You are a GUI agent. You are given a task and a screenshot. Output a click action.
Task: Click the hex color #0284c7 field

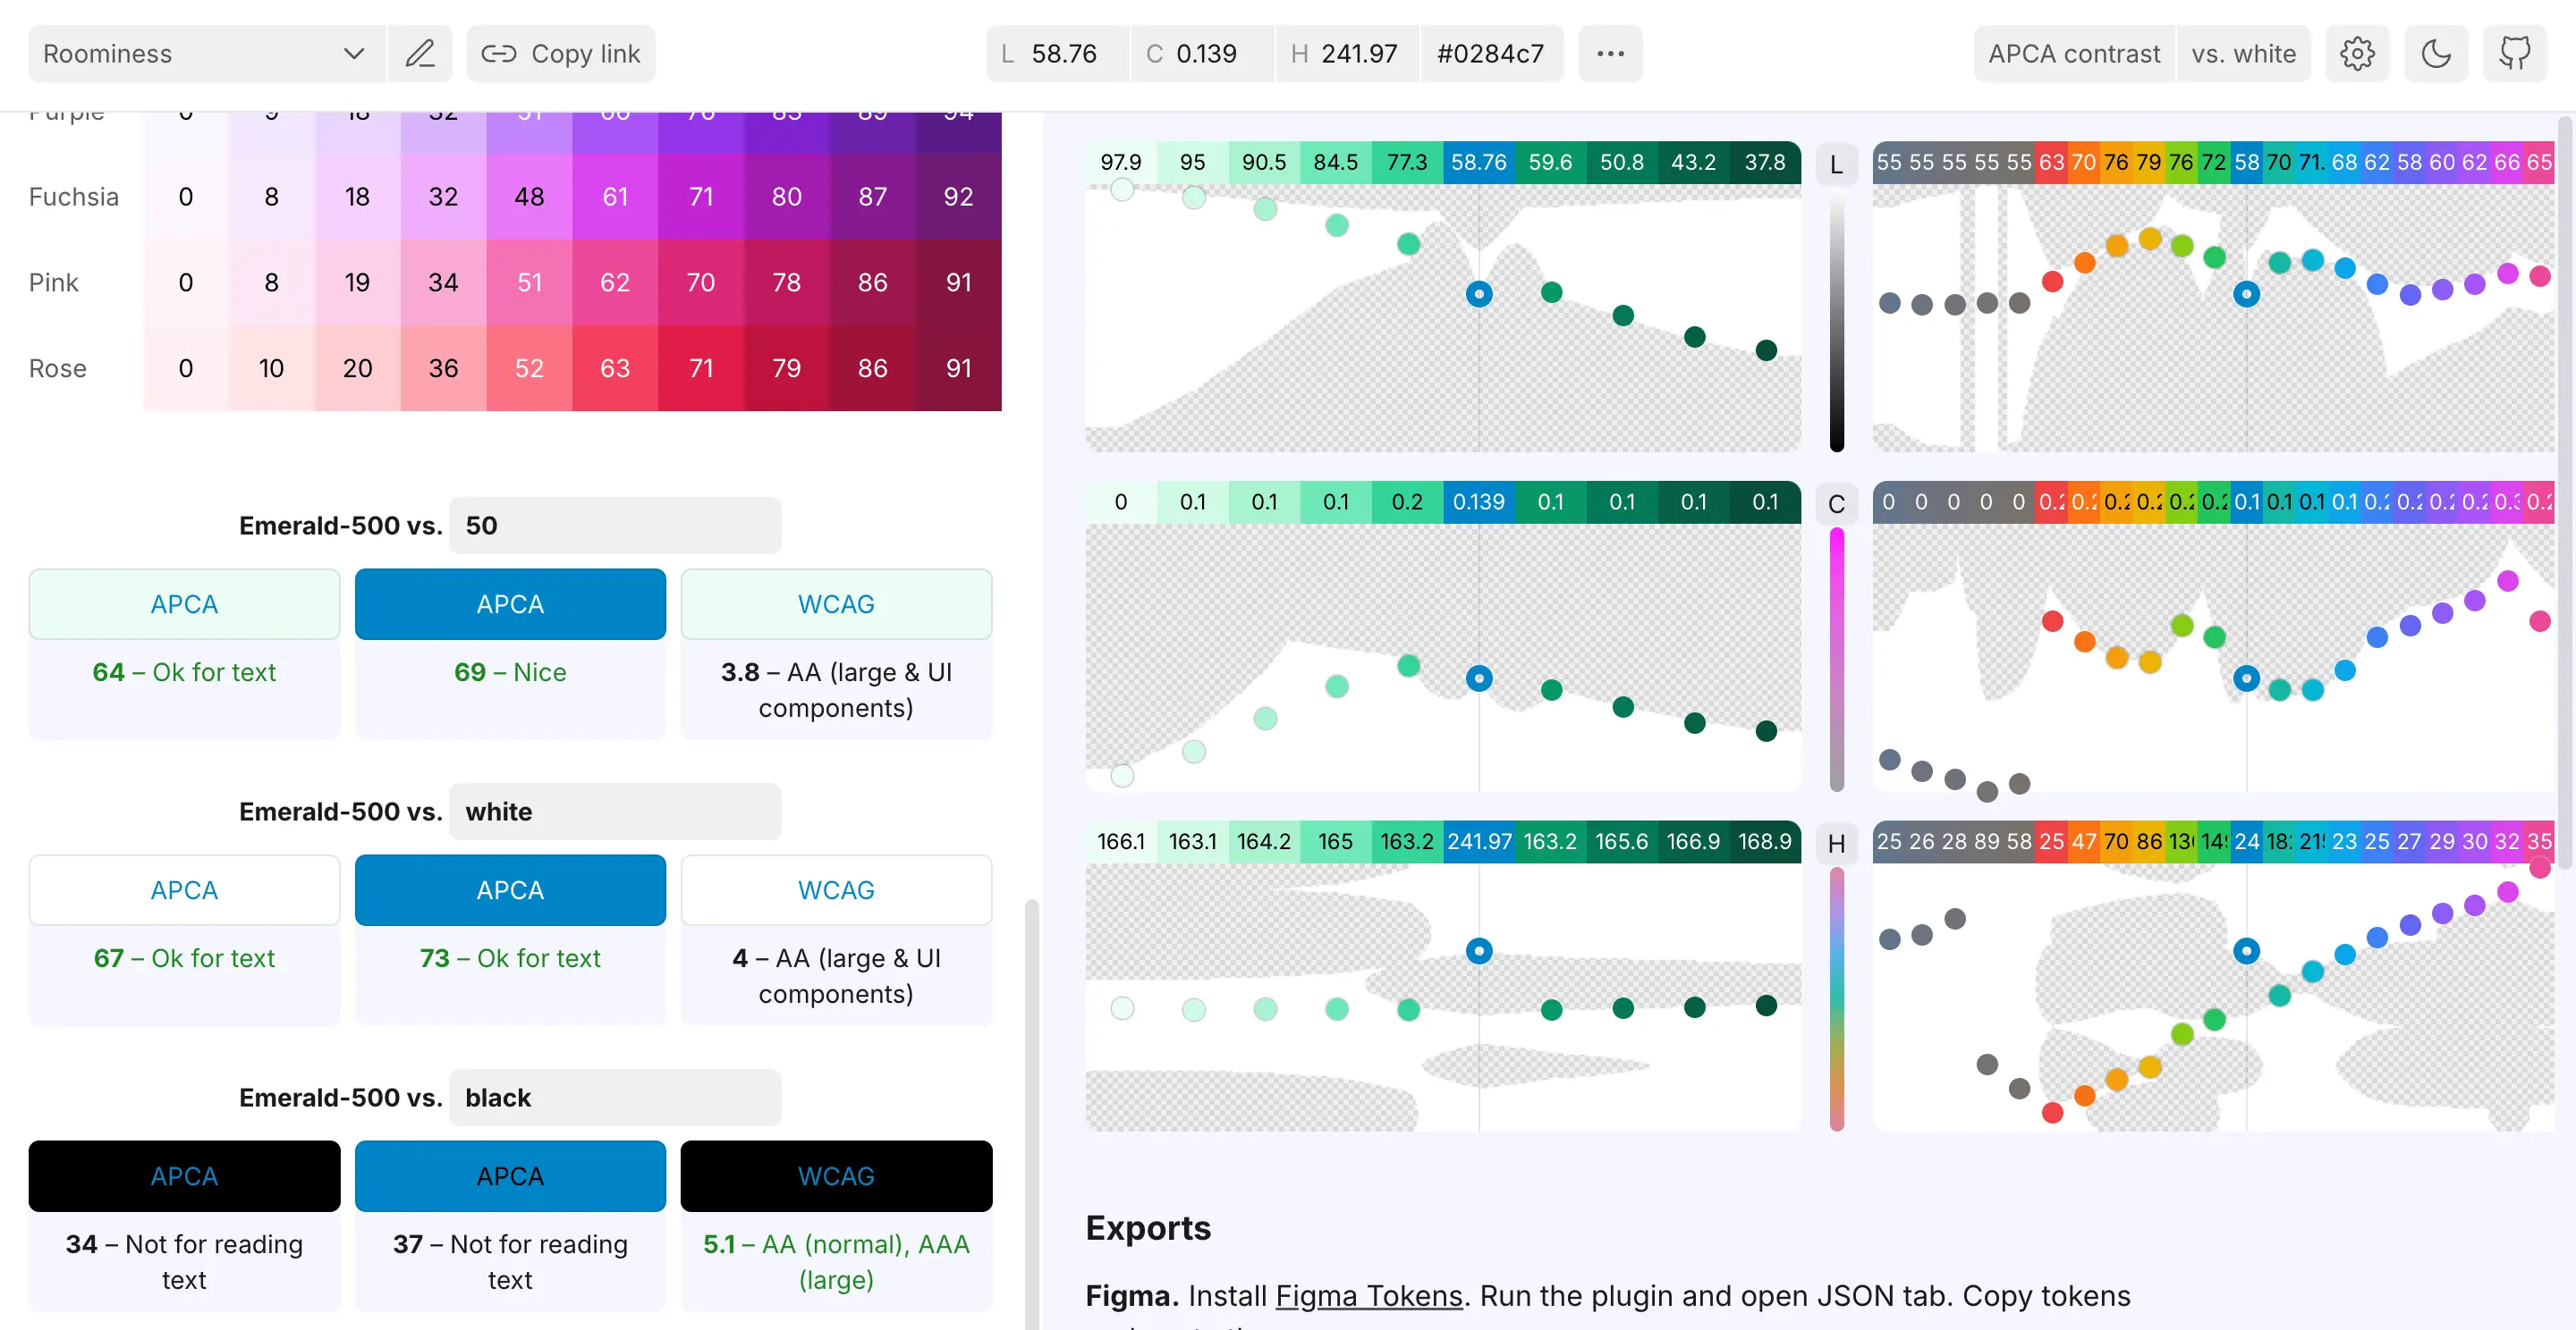[x=1490, y=54]
